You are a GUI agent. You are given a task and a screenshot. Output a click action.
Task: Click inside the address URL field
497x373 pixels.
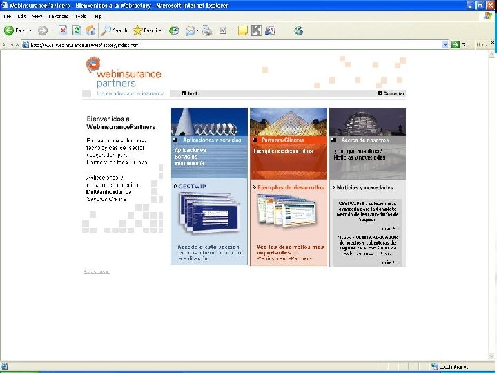[x=235, y=45]
